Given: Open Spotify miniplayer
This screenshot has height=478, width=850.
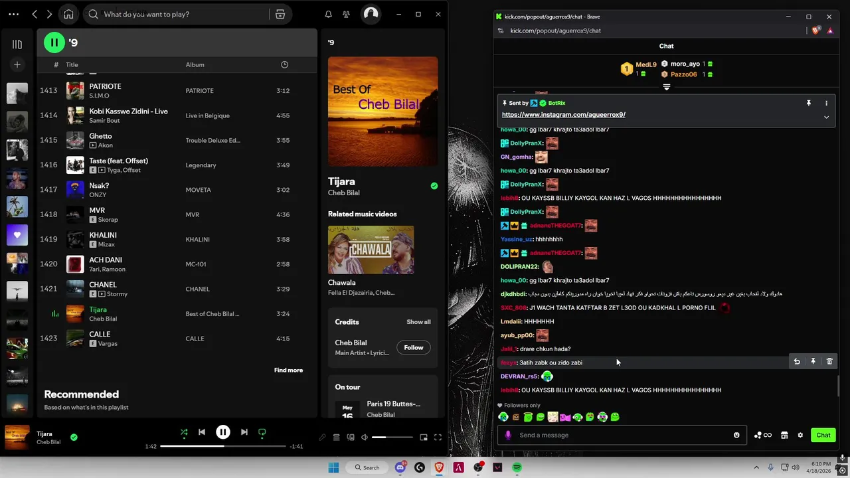Looking at the screenshot, I should tap(424, 437).
